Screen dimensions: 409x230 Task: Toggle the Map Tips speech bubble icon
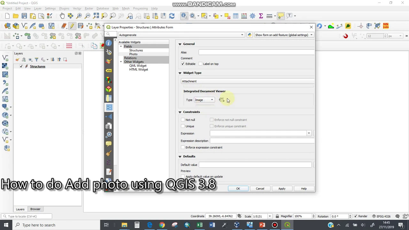click(x=281, y=16)
